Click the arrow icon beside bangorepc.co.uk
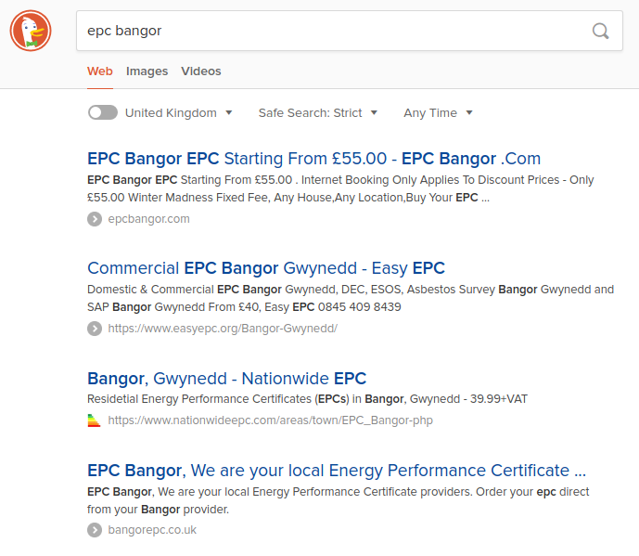The width and height of the screenshot is (639, 556). (x=95, y=530)
